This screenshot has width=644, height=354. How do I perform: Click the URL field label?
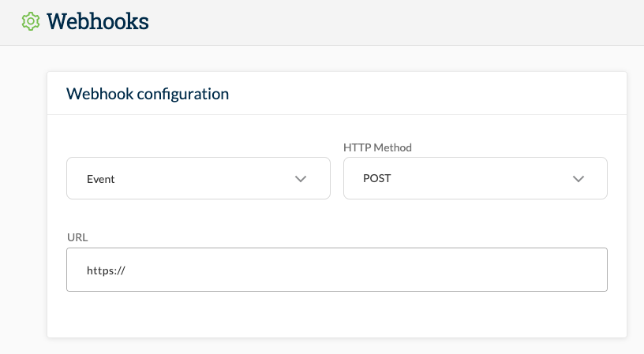coord(77,237)
